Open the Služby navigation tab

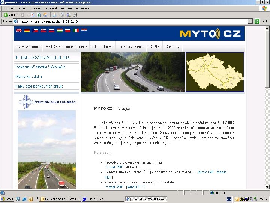(x=154, y=47)
